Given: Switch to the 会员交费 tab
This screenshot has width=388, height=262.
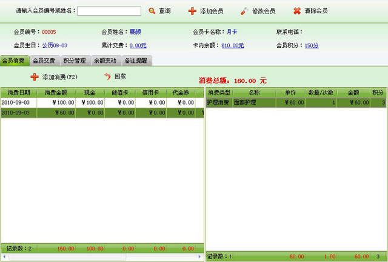Looking at the screenshot, I should click(x=44, y=61).
